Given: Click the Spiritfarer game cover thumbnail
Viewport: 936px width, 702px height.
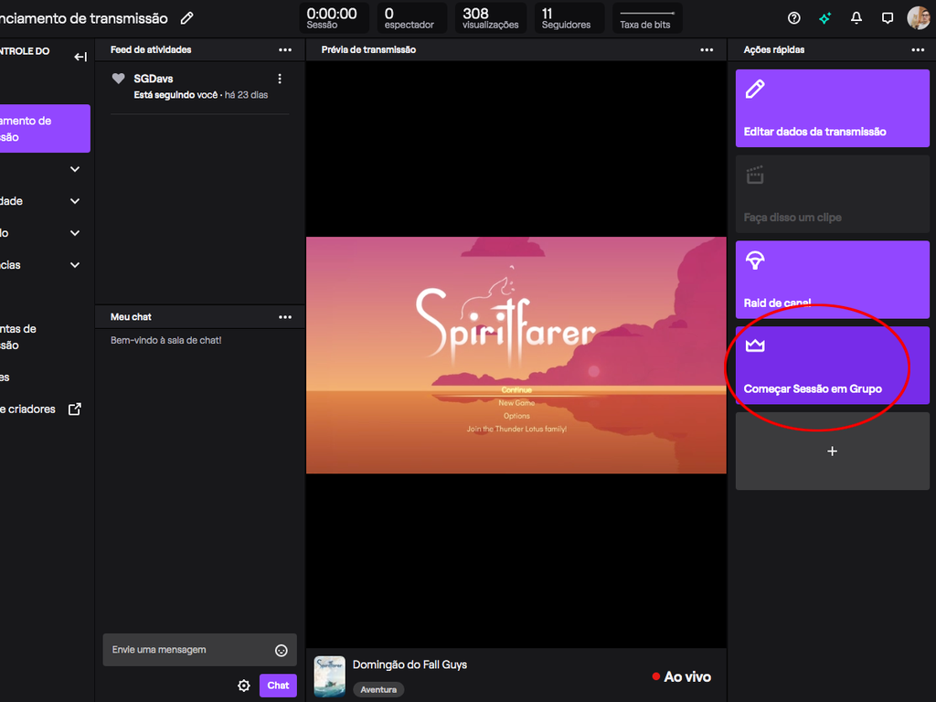Looking at the screenshot, I should (x=329, y=677).
